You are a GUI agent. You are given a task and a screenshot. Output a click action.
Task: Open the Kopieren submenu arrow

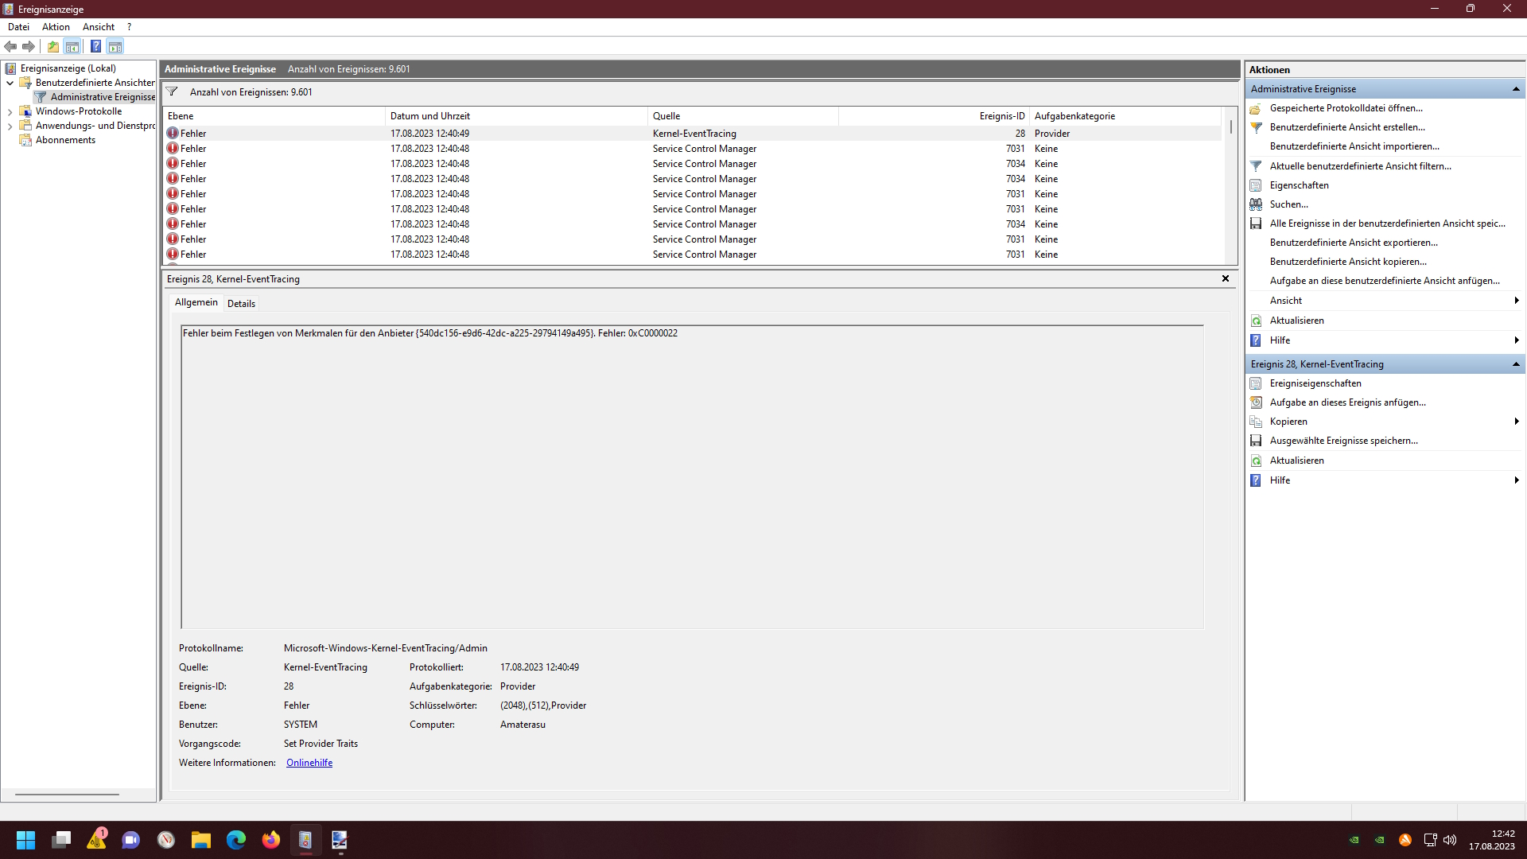[1517, 422]
